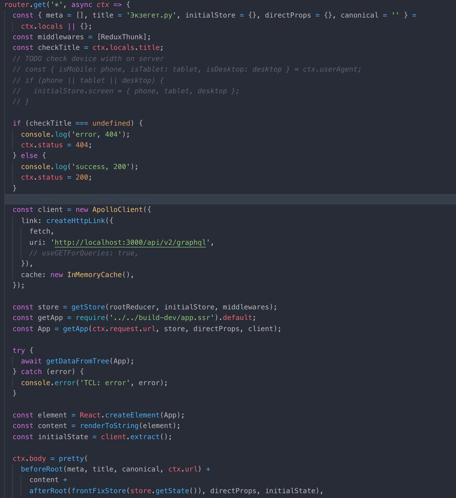Click 'InMemoryCache' constructor name

pos(95,275)
